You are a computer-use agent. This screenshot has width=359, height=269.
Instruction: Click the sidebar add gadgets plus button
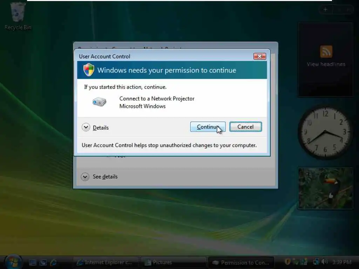(x=325, y=9)
